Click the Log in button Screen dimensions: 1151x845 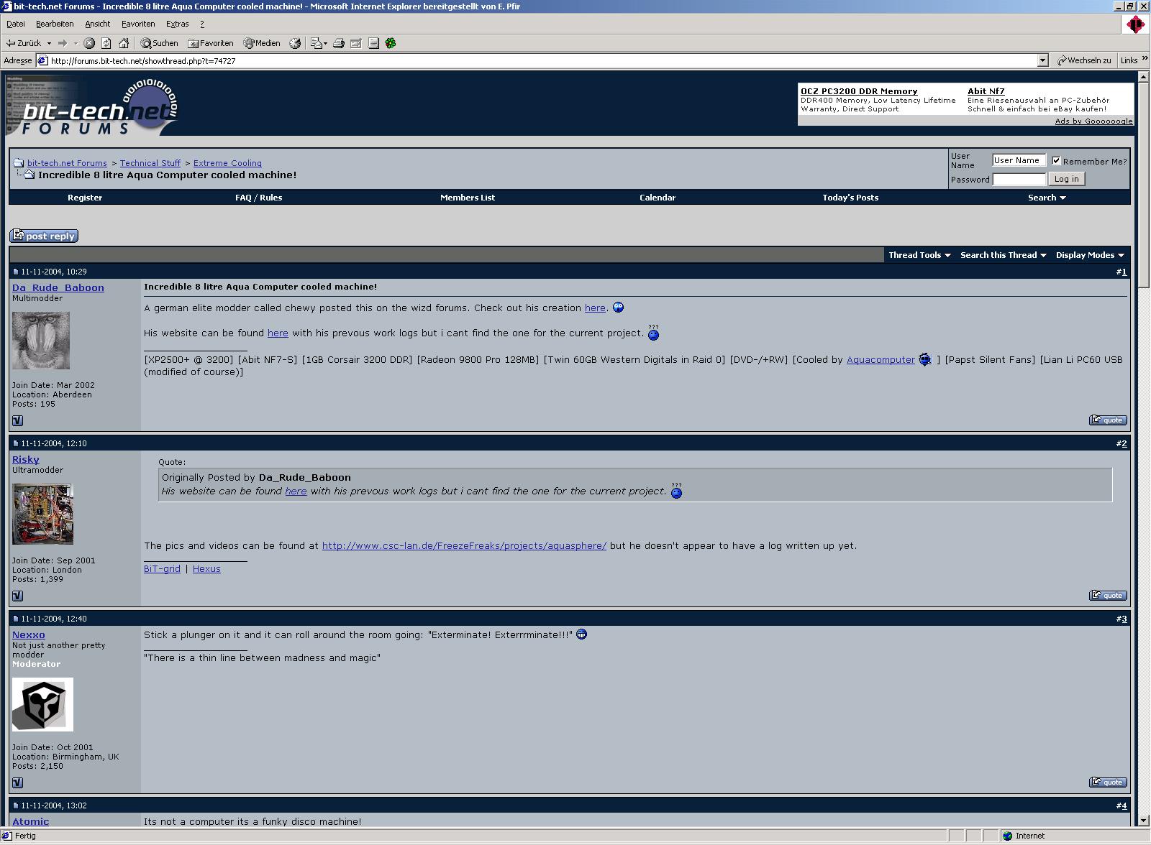click(1066, 179)
